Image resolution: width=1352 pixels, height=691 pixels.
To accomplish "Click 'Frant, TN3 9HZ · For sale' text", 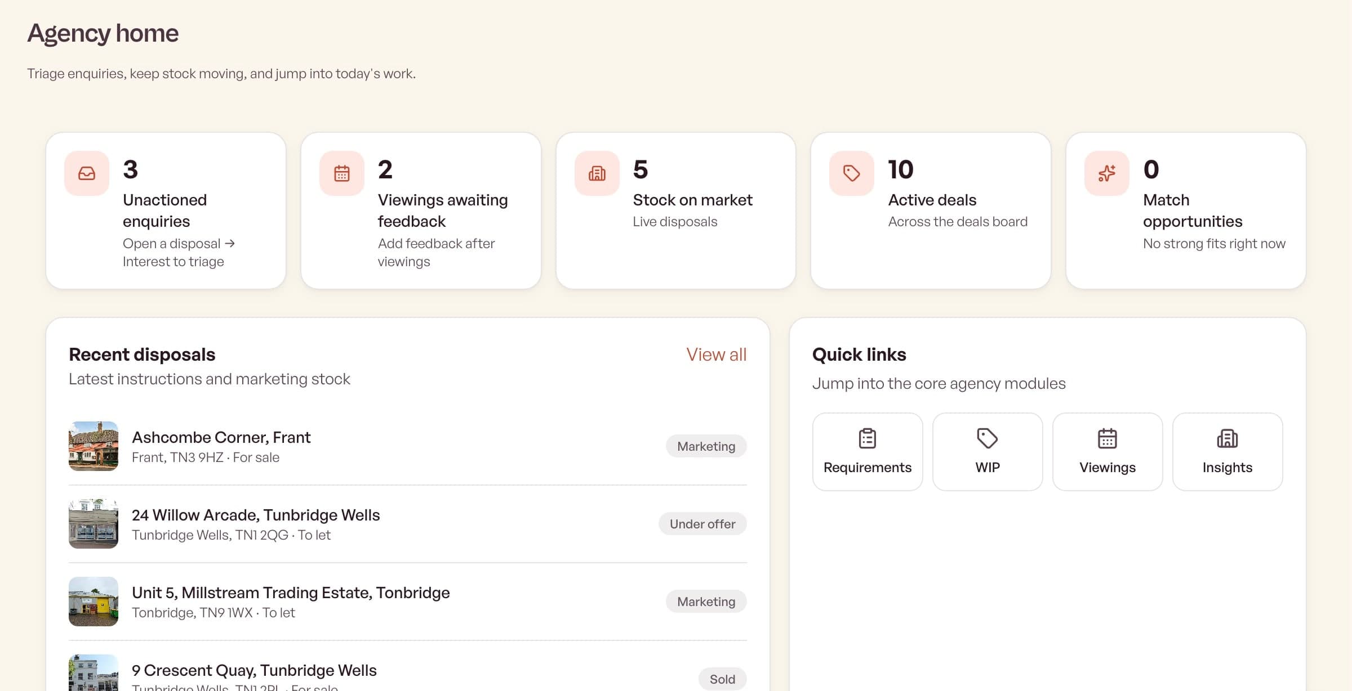I will point(206,457).
